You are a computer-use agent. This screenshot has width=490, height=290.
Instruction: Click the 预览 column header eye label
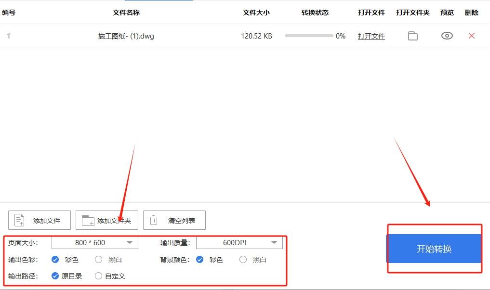[x=447, y=13]
